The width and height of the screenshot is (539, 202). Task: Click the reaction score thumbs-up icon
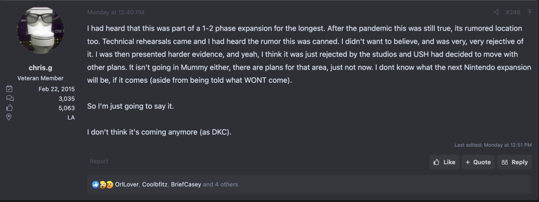click(10, 108)
